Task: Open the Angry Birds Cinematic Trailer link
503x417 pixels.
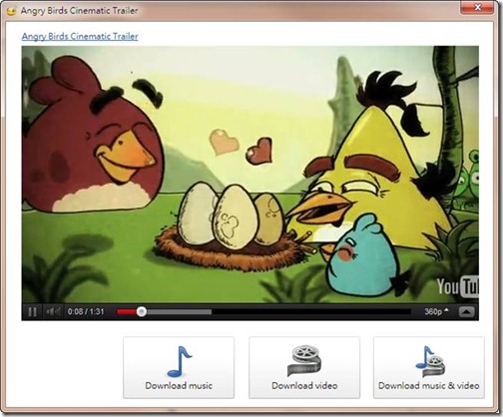Action: pyautogui.click(x=80, y=36)
